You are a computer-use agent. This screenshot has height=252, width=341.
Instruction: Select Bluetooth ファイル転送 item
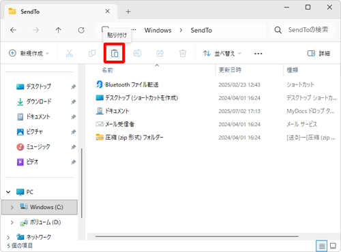coord(132,84)
